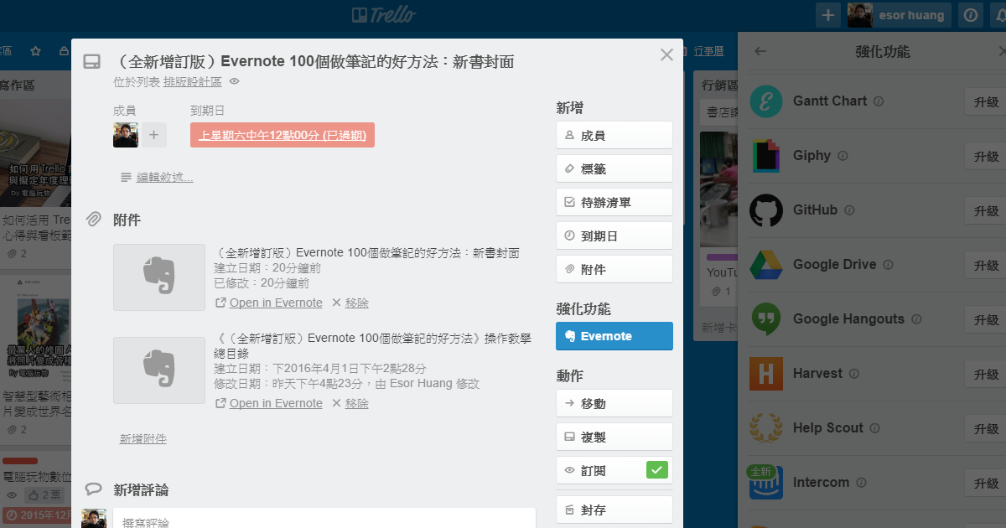Screen dimensions: 1006x528
Task: Star the board in board header
Action: (35, 51)
